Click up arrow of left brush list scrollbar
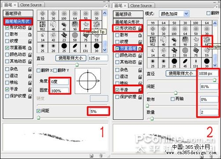221x159 pixels. (105, 13)
